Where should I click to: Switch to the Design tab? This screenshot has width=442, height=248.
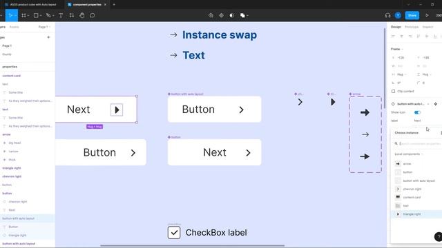click(x=396, y=27)
